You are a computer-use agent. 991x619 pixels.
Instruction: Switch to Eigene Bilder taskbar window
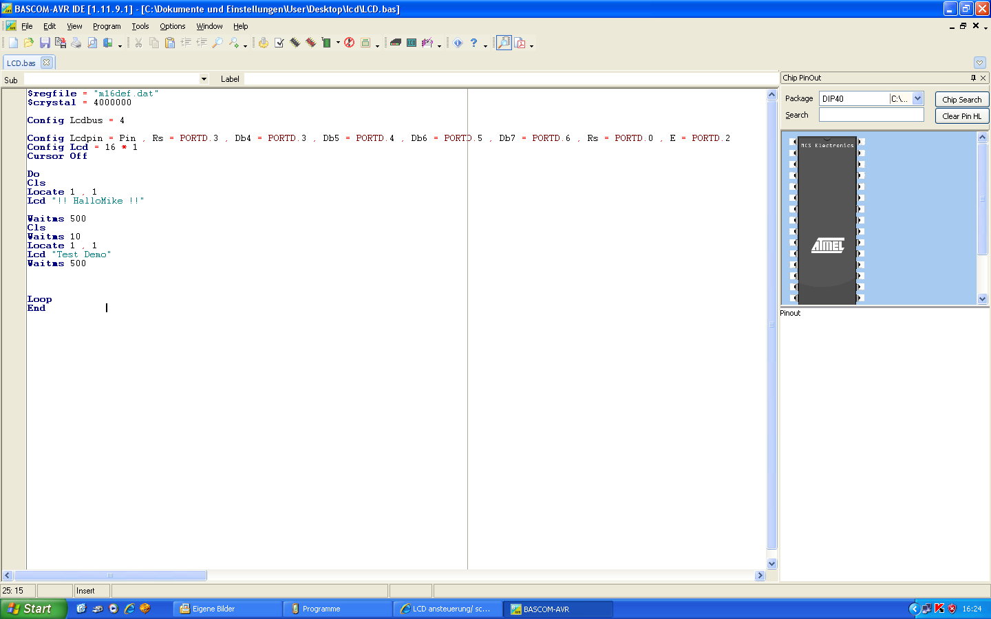(228, 609)
